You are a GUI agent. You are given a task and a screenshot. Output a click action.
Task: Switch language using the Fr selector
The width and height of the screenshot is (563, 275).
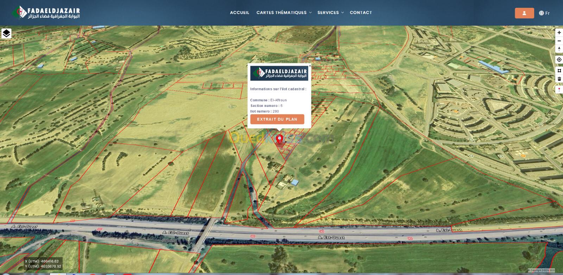(547, 13)
